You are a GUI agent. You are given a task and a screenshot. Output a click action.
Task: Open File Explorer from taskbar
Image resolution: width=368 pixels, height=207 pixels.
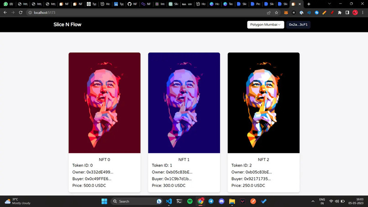[232, 202]
